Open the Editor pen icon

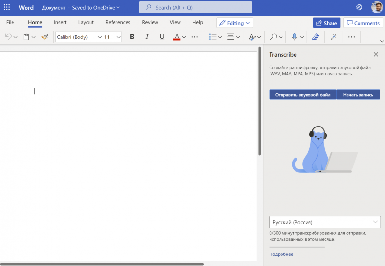tap(316, 37)
